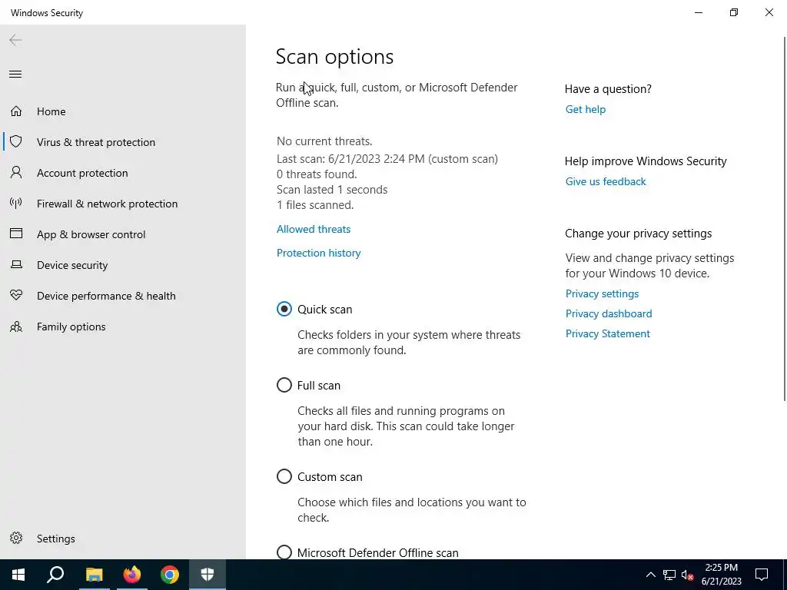Open the Privacy dashboard link

[x=609, y=313]
